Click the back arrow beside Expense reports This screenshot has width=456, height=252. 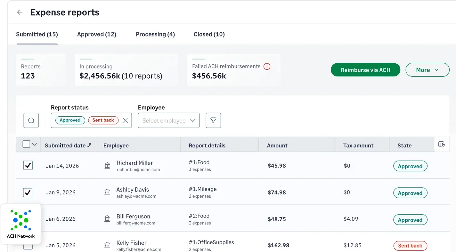(x=20, y=12)
